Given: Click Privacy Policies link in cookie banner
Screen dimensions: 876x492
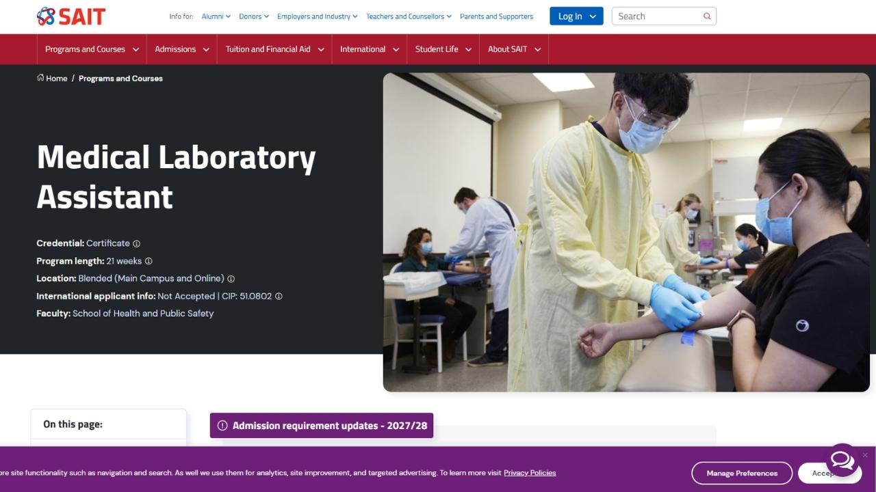Looking at the screenshot, I should (530, 473).
